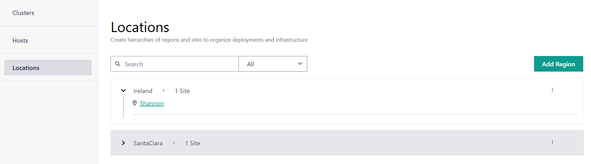591x164 pixels.
Task: Click the Locations page heading
Action: pyautogui.click(x=140, y=27)
